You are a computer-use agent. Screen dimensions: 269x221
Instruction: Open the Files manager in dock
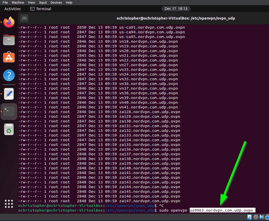pyautogui.click(x=9, y=40)
